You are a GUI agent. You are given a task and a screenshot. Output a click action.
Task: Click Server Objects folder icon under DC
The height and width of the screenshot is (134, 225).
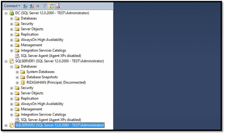[17, 29]
